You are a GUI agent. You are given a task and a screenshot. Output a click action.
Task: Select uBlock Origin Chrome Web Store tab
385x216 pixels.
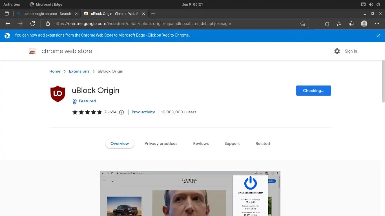(115, 13)
